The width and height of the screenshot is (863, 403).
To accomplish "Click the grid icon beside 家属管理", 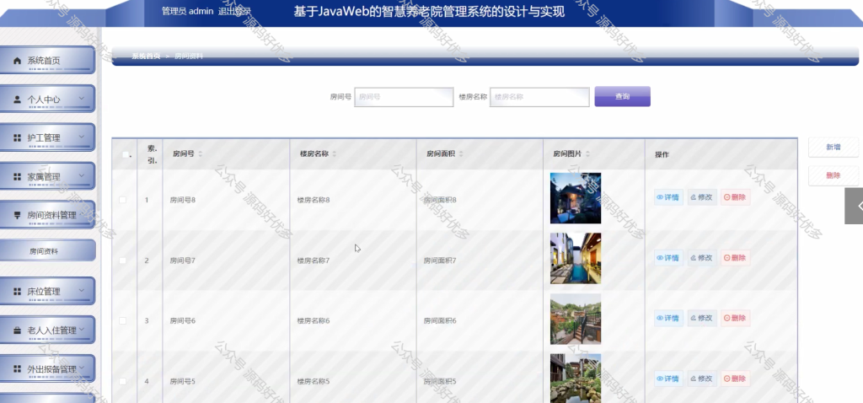I will (17, 177).
